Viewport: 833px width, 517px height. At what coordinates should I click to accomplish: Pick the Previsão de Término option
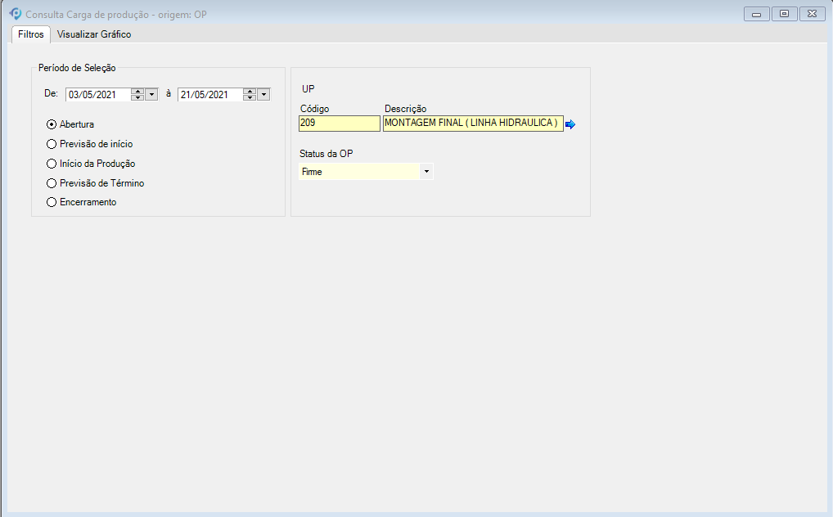[x=52, y=183]
